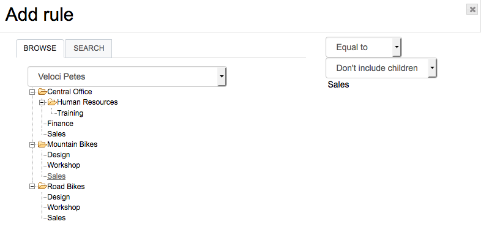
Task: Select Workshop under Road Bikes
Action: pos(64,207)
